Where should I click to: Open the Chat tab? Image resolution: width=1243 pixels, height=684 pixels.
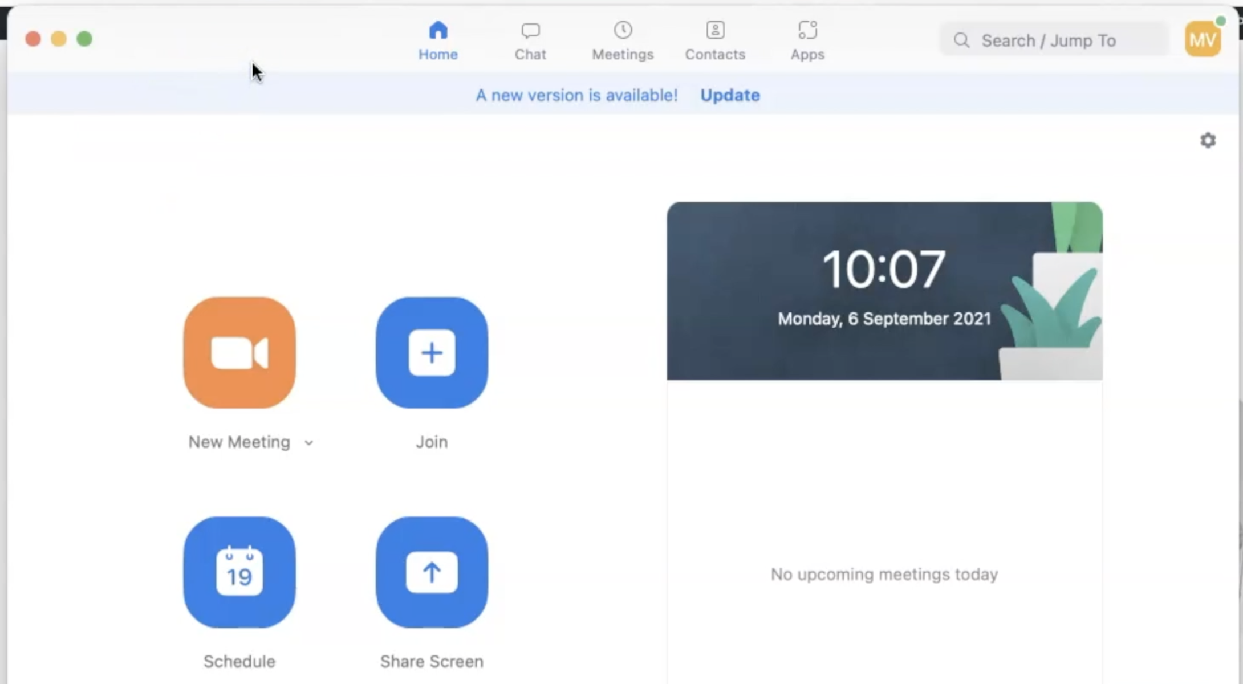click(x=530, y=40)
